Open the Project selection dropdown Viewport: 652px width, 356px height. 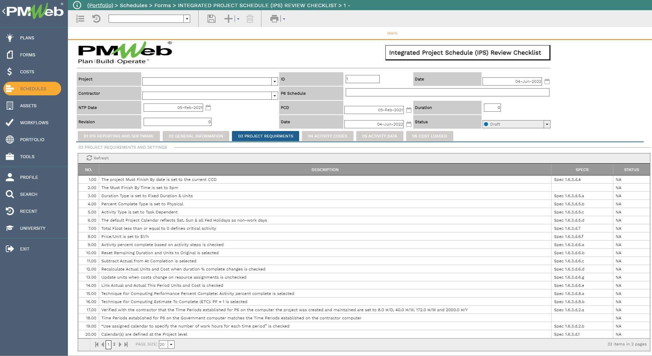pos(274,81)
